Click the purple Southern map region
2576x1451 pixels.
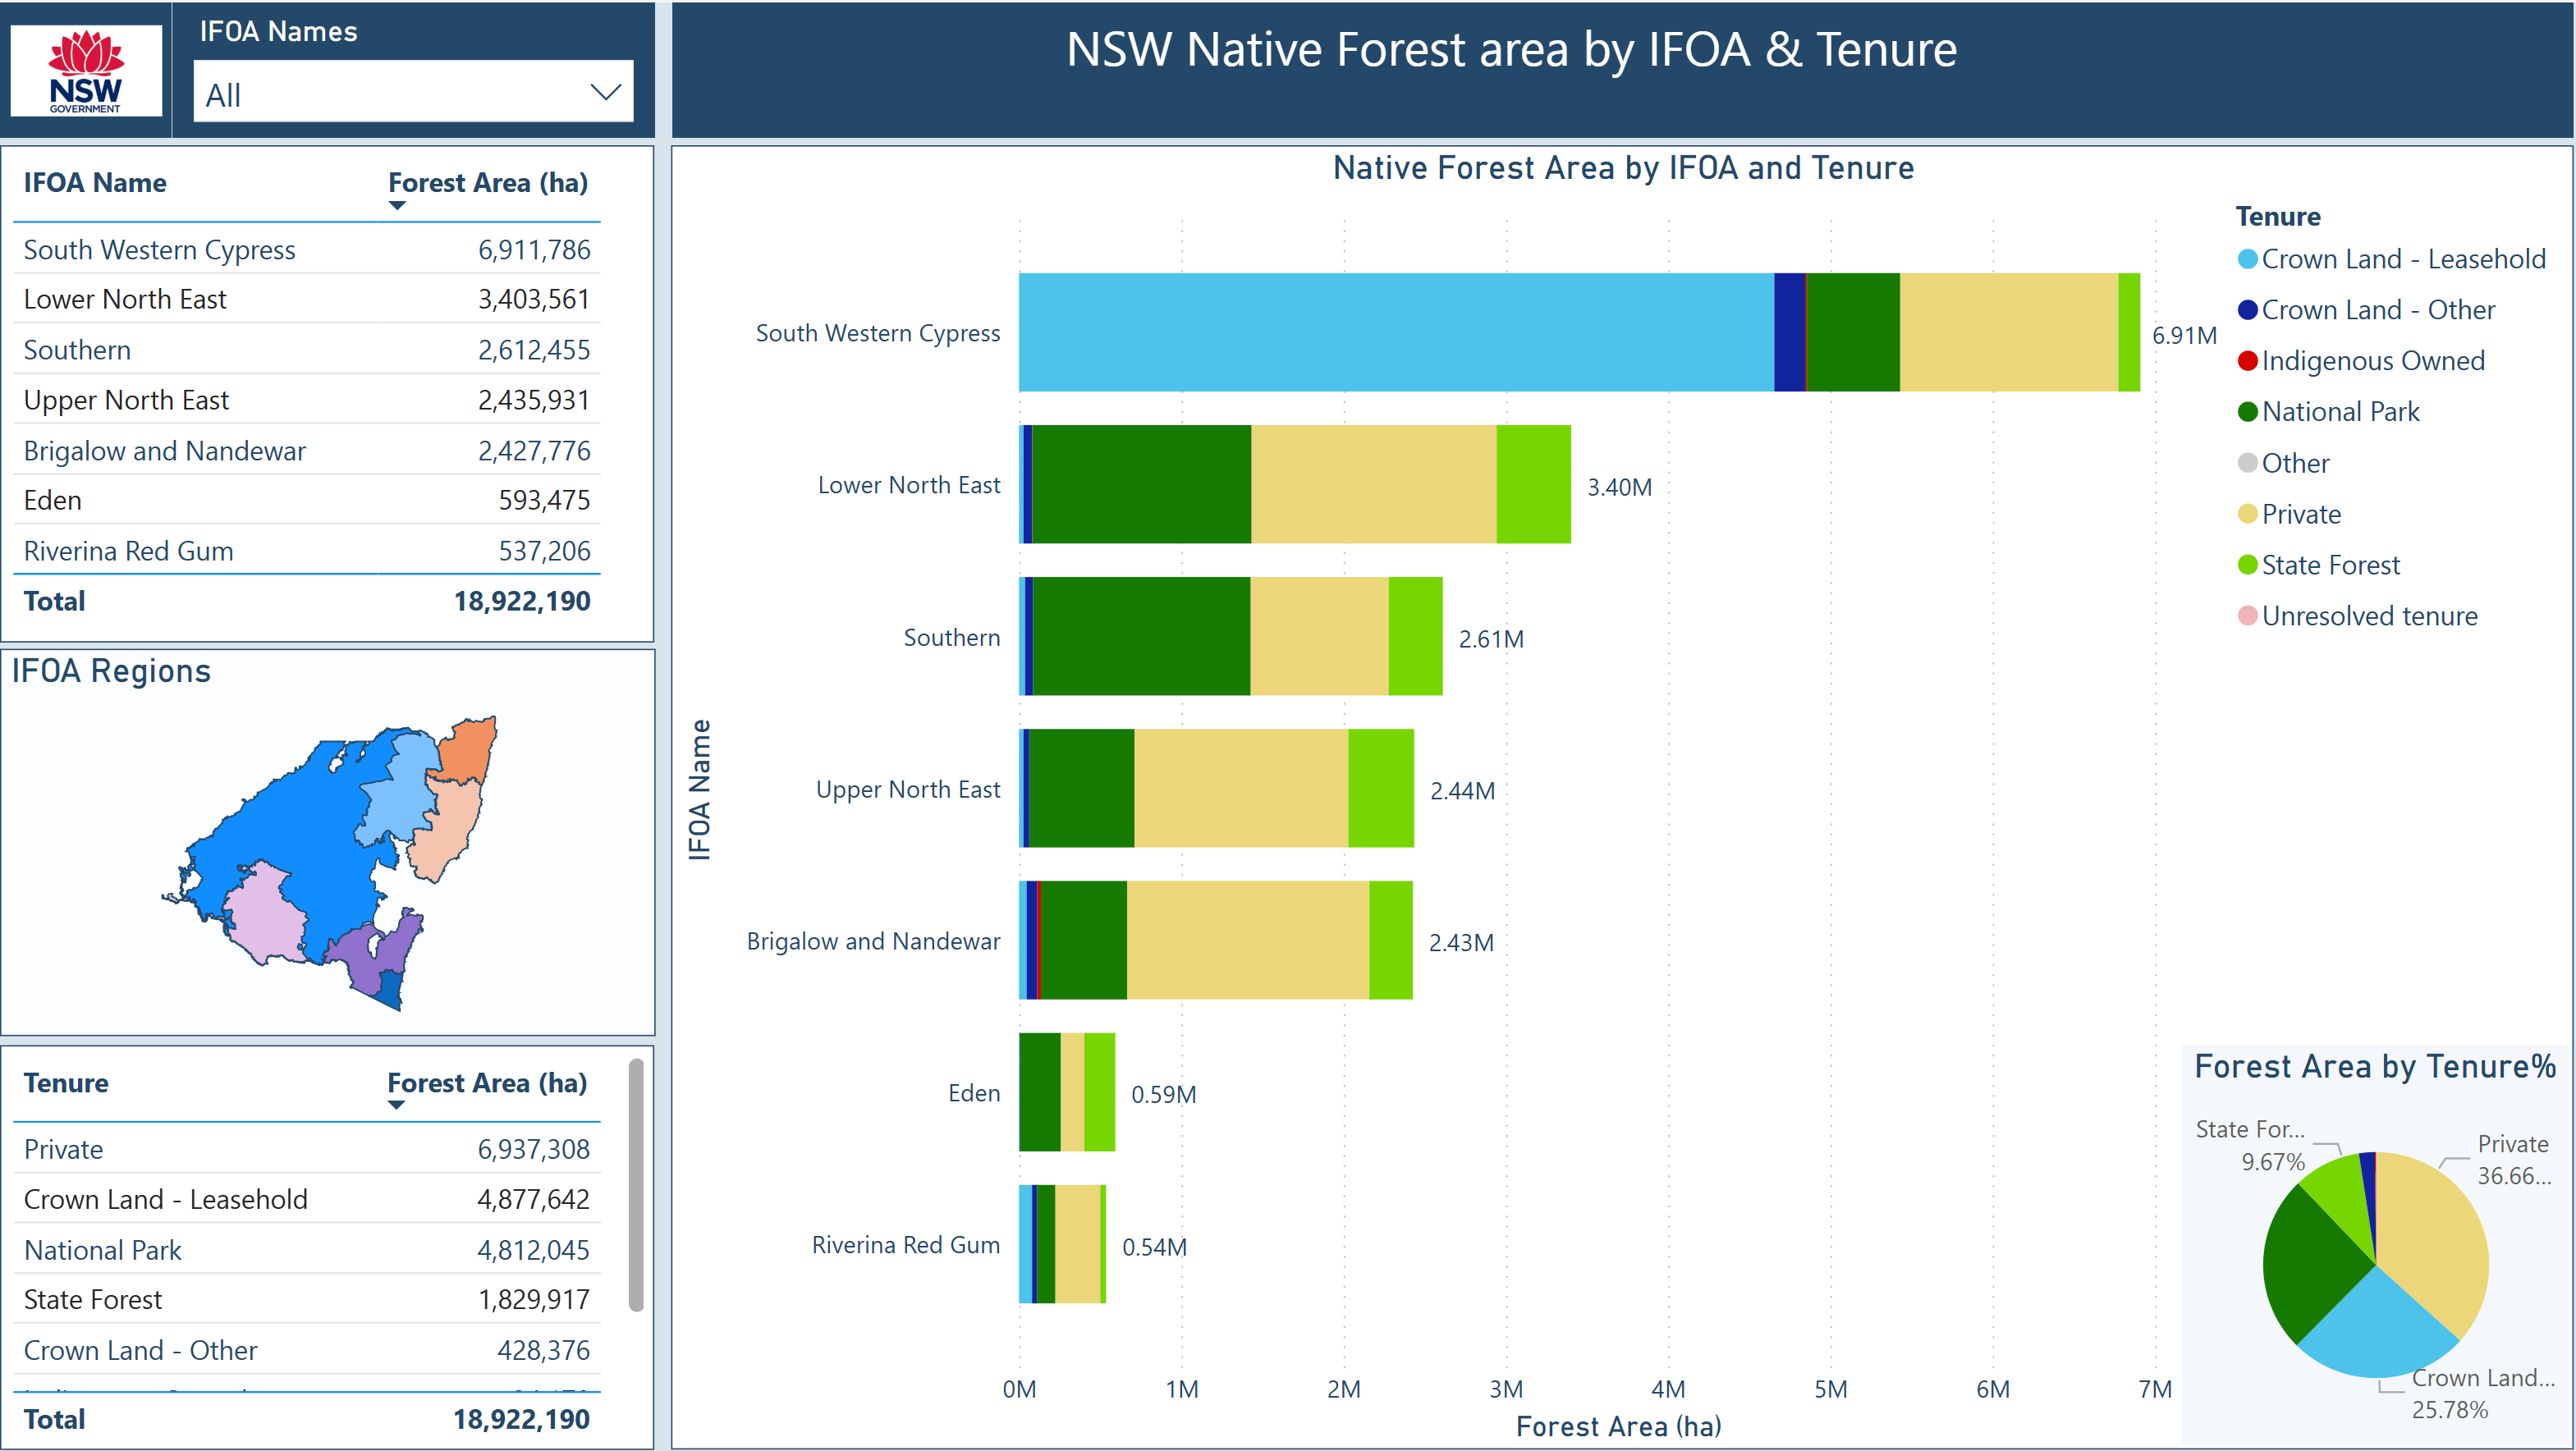click(x=370, y=952)
